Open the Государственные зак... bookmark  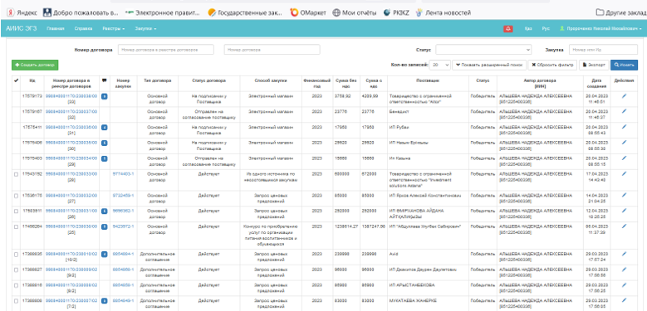(x=245, y=12)
